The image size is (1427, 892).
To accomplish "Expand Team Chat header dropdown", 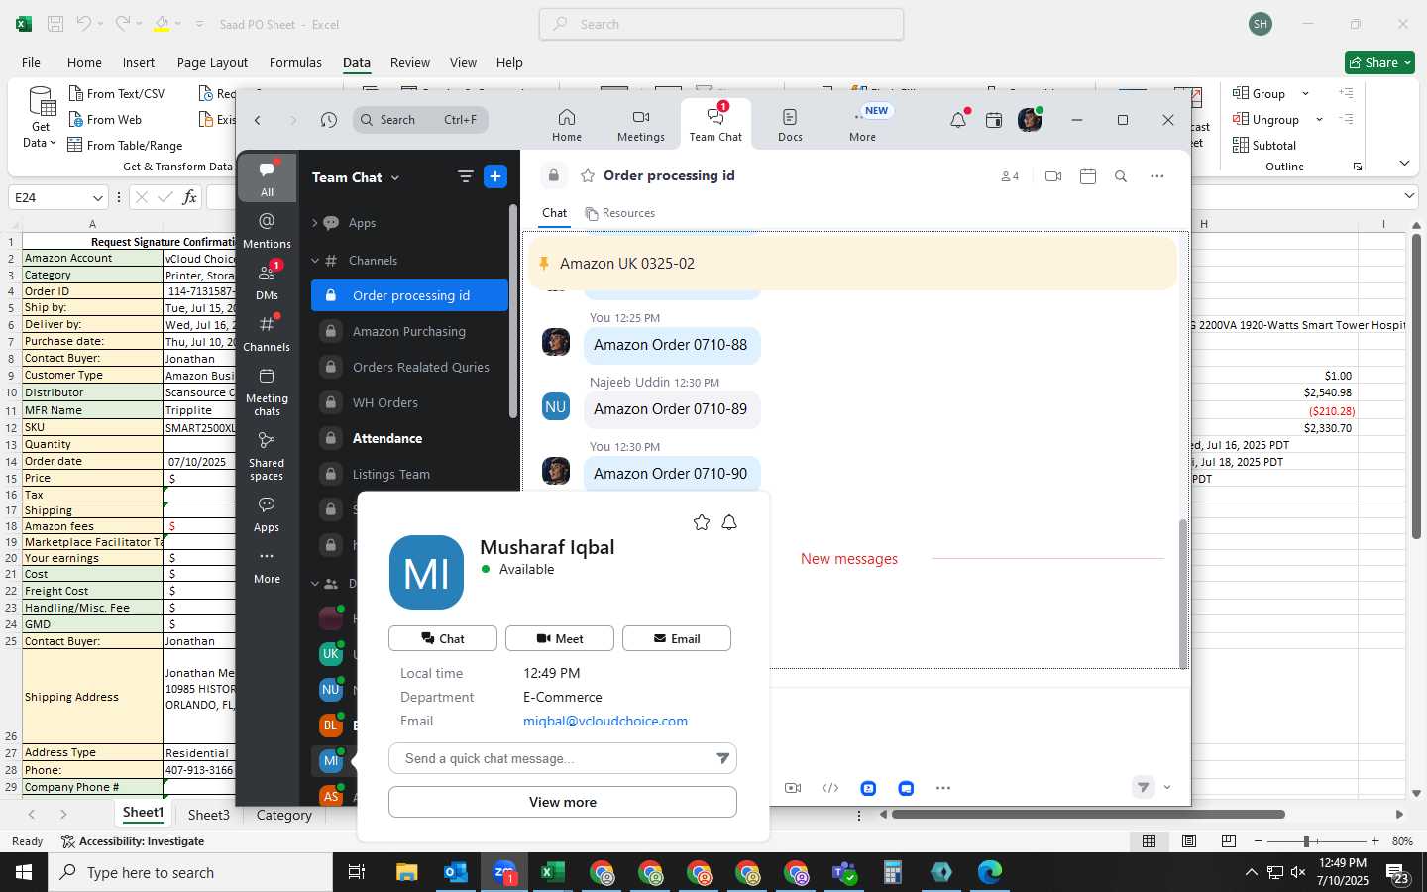I will point(395,178).
